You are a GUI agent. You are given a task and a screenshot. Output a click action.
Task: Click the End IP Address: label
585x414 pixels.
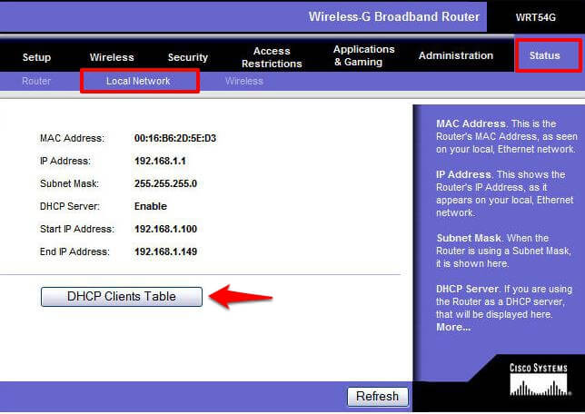coord(74,251)
